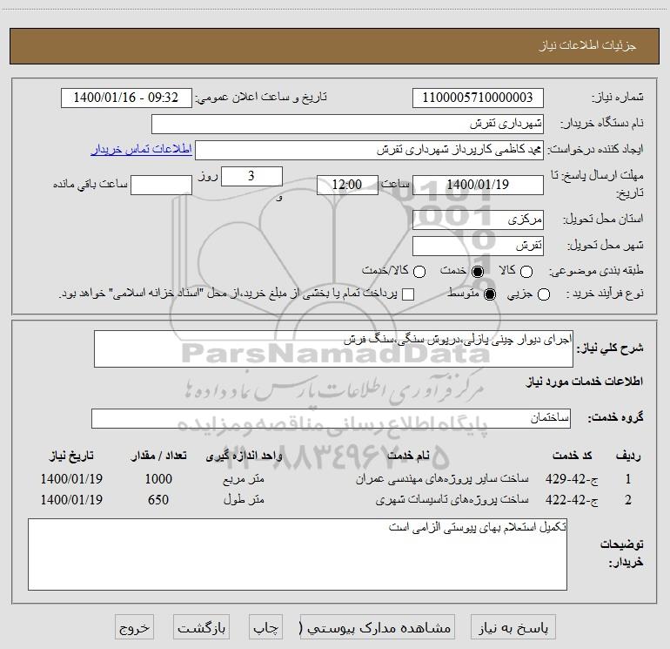Viewport: 670px width, 649px height.
Task: Click the announcement date field 1400/01/16 - 09:32
Action: (x=126, y=98)
